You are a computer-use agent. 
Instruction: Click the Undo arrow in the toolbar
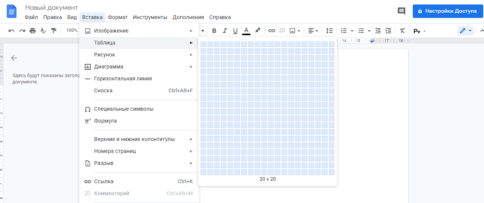(12, 31)
